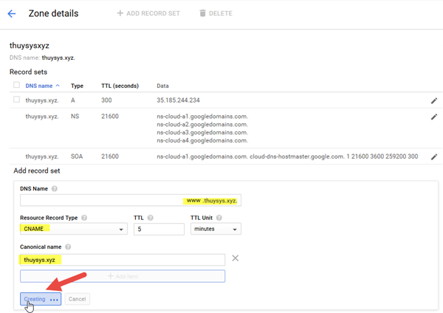Click ADD RECORD SET in the top bar
Viewport: 443px width, 313px height.
(148, 13)
